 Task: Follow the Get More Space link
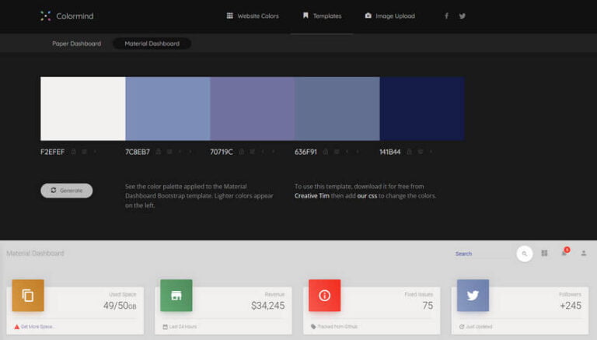point(37,327)
